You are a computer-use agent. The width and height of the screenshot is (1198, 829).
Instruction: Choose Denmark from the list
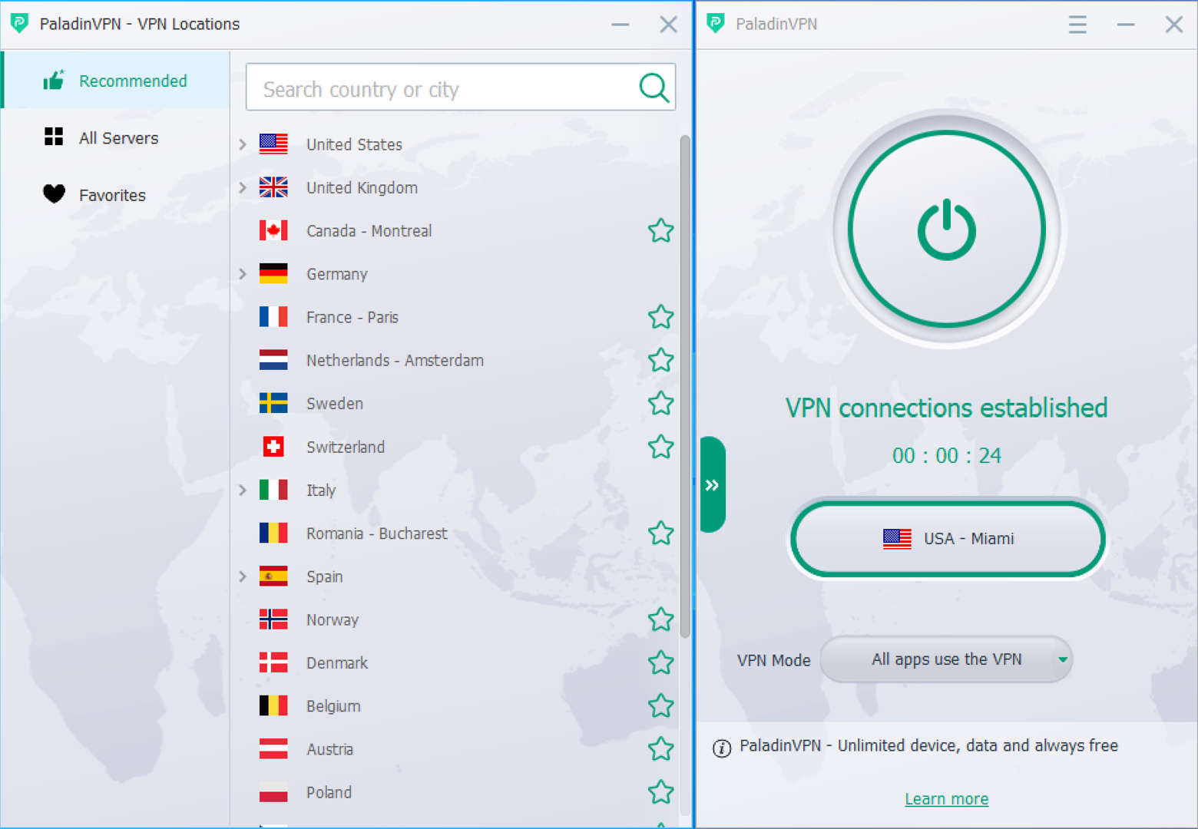pyautogui.click(x=336, y=662)
